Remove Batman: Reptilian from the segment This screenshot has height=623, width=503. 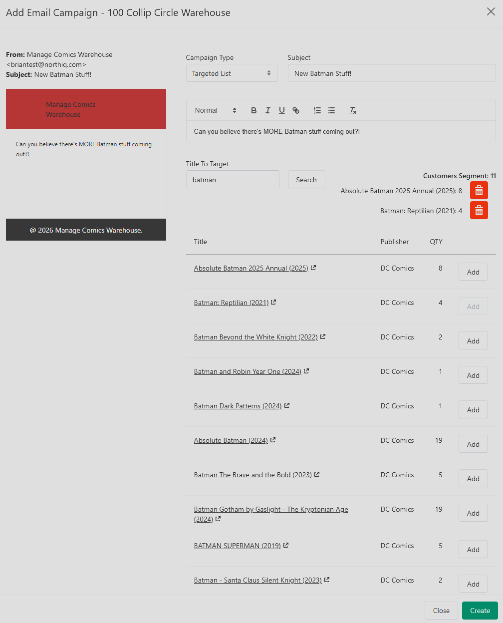point(479,210)
